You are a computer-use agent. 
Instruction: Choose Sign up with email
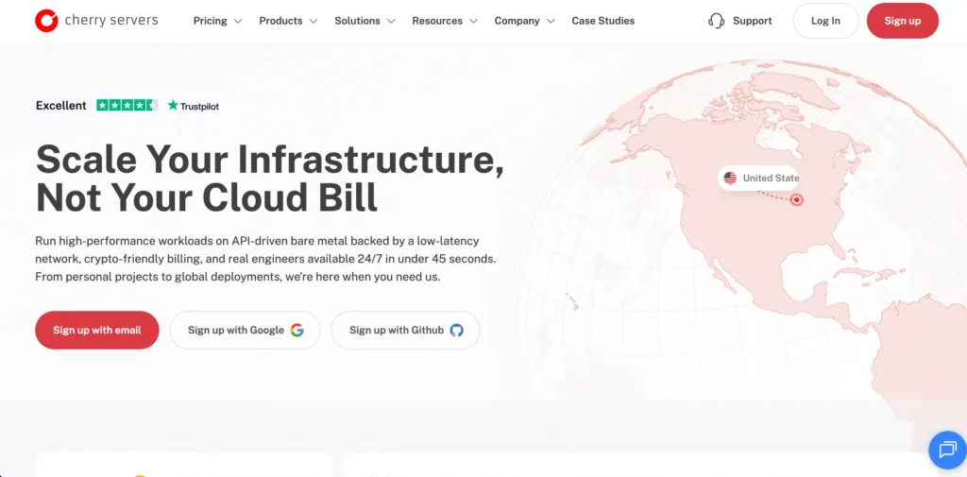(x=97, y=331)
